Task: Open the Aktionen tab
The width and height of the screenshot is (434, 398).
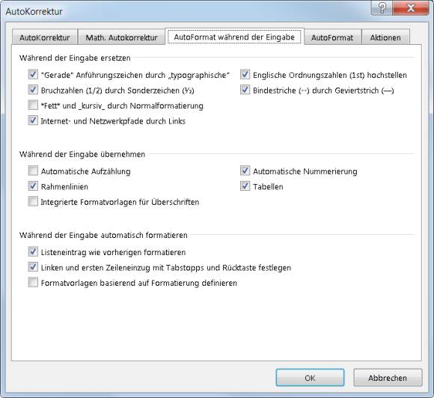Action: pyautogui.click(x=385, y=37)
